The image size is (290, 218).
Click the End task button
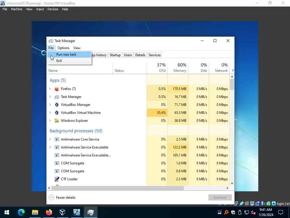click(220, 198)
